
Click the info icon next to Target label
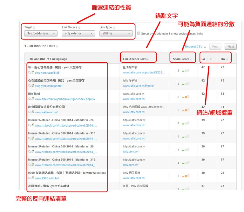[34, 28]
